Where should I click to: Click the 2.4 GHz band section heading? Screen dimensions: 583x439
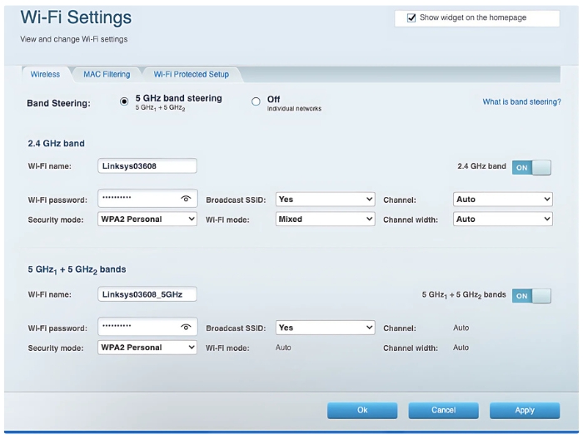click(56, 144)
